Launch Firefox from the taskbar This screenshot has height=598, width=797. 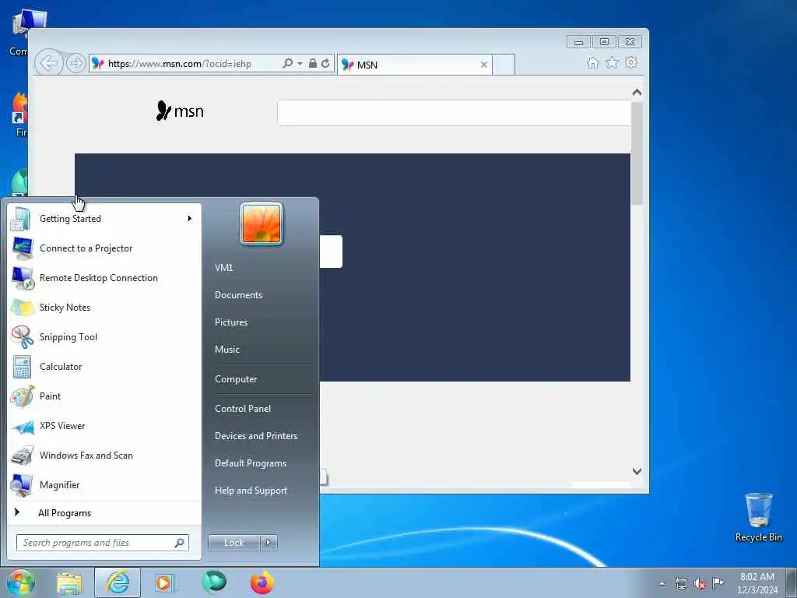(262, 582)
